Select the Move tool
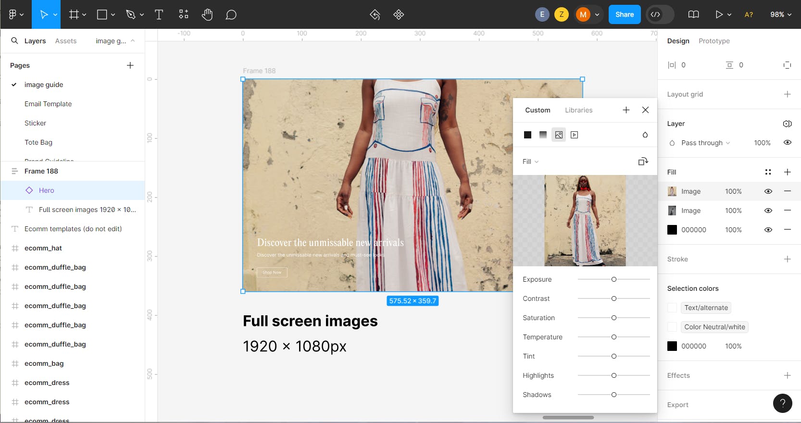The height and width of the screenshot is (423, 801). click(44, 14)
